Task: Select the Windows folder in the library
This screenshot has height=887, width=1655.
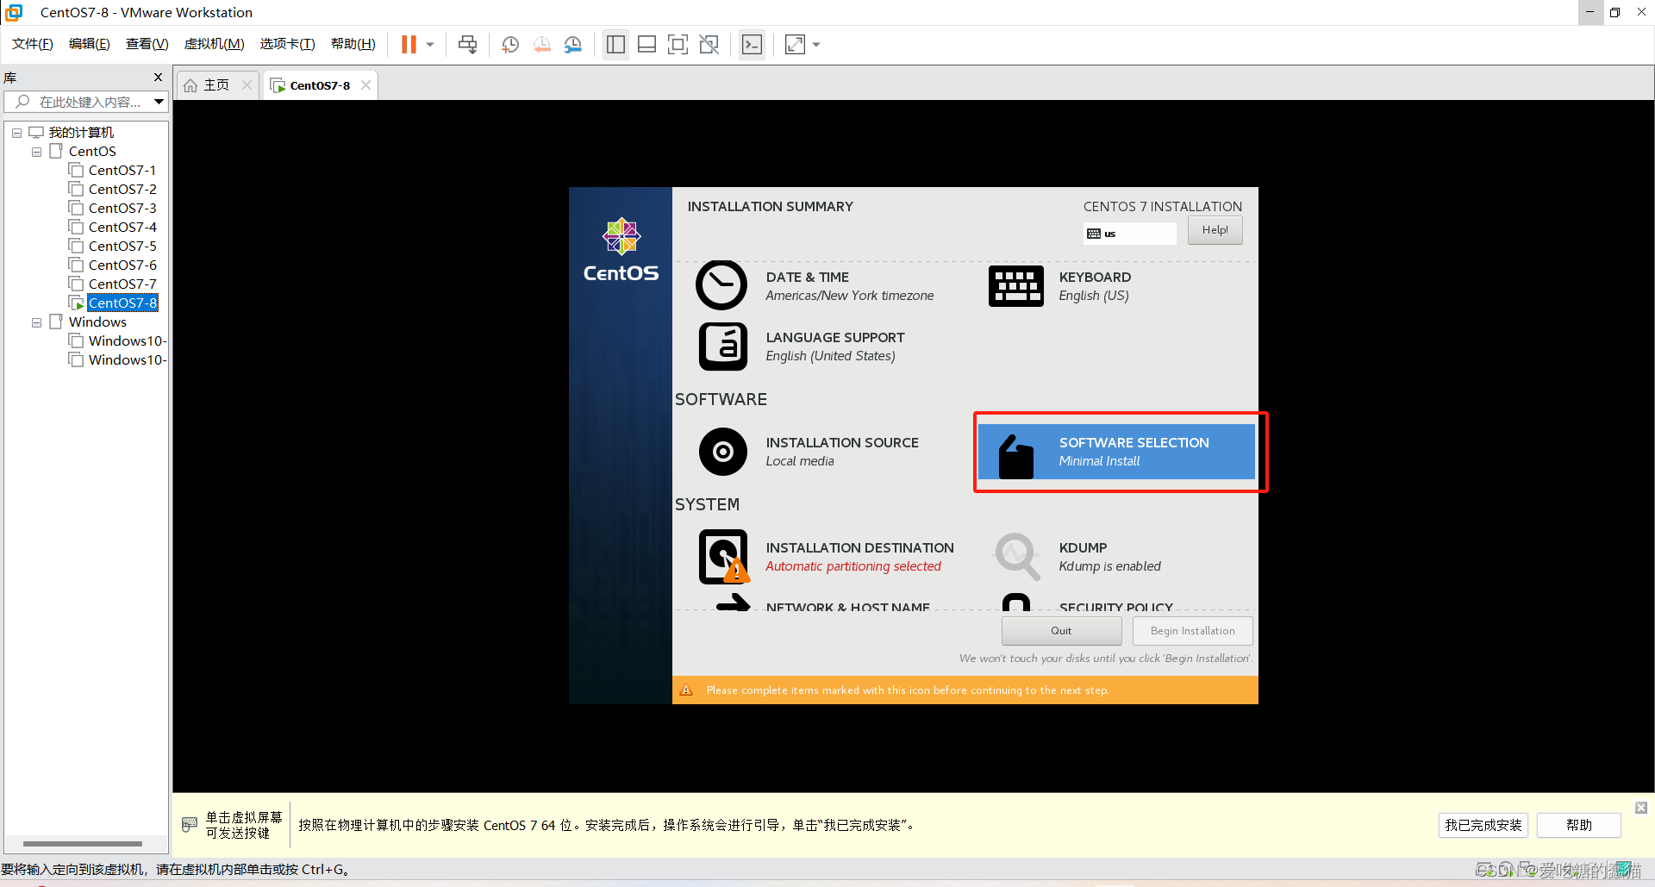Action: [x=97, y=322]
